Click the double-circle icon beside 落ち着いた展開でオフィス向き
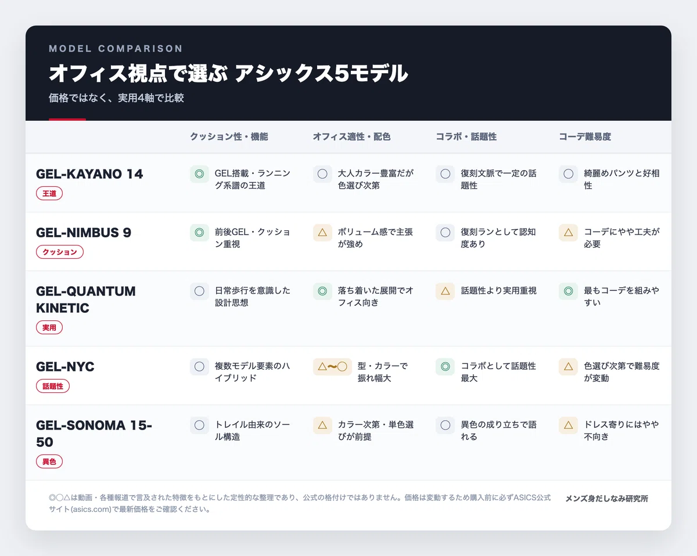The image size is (697, 556). coord(322,291)
